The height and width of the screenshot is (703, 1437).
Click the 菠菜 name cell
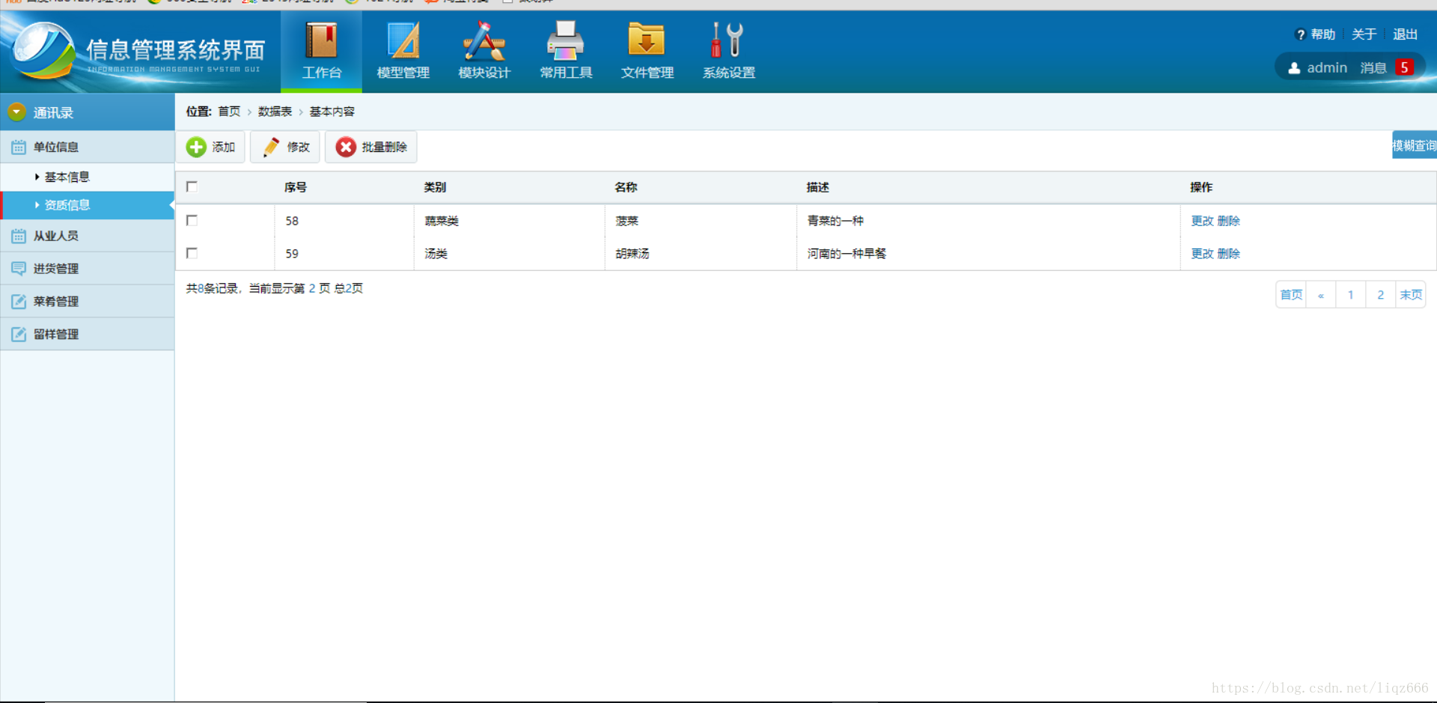627,221
